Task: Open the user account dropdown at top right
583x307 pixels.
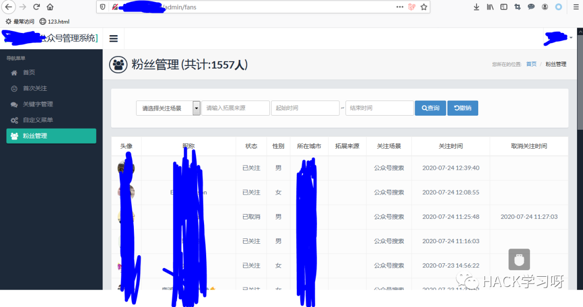Action: pos(558,38)
